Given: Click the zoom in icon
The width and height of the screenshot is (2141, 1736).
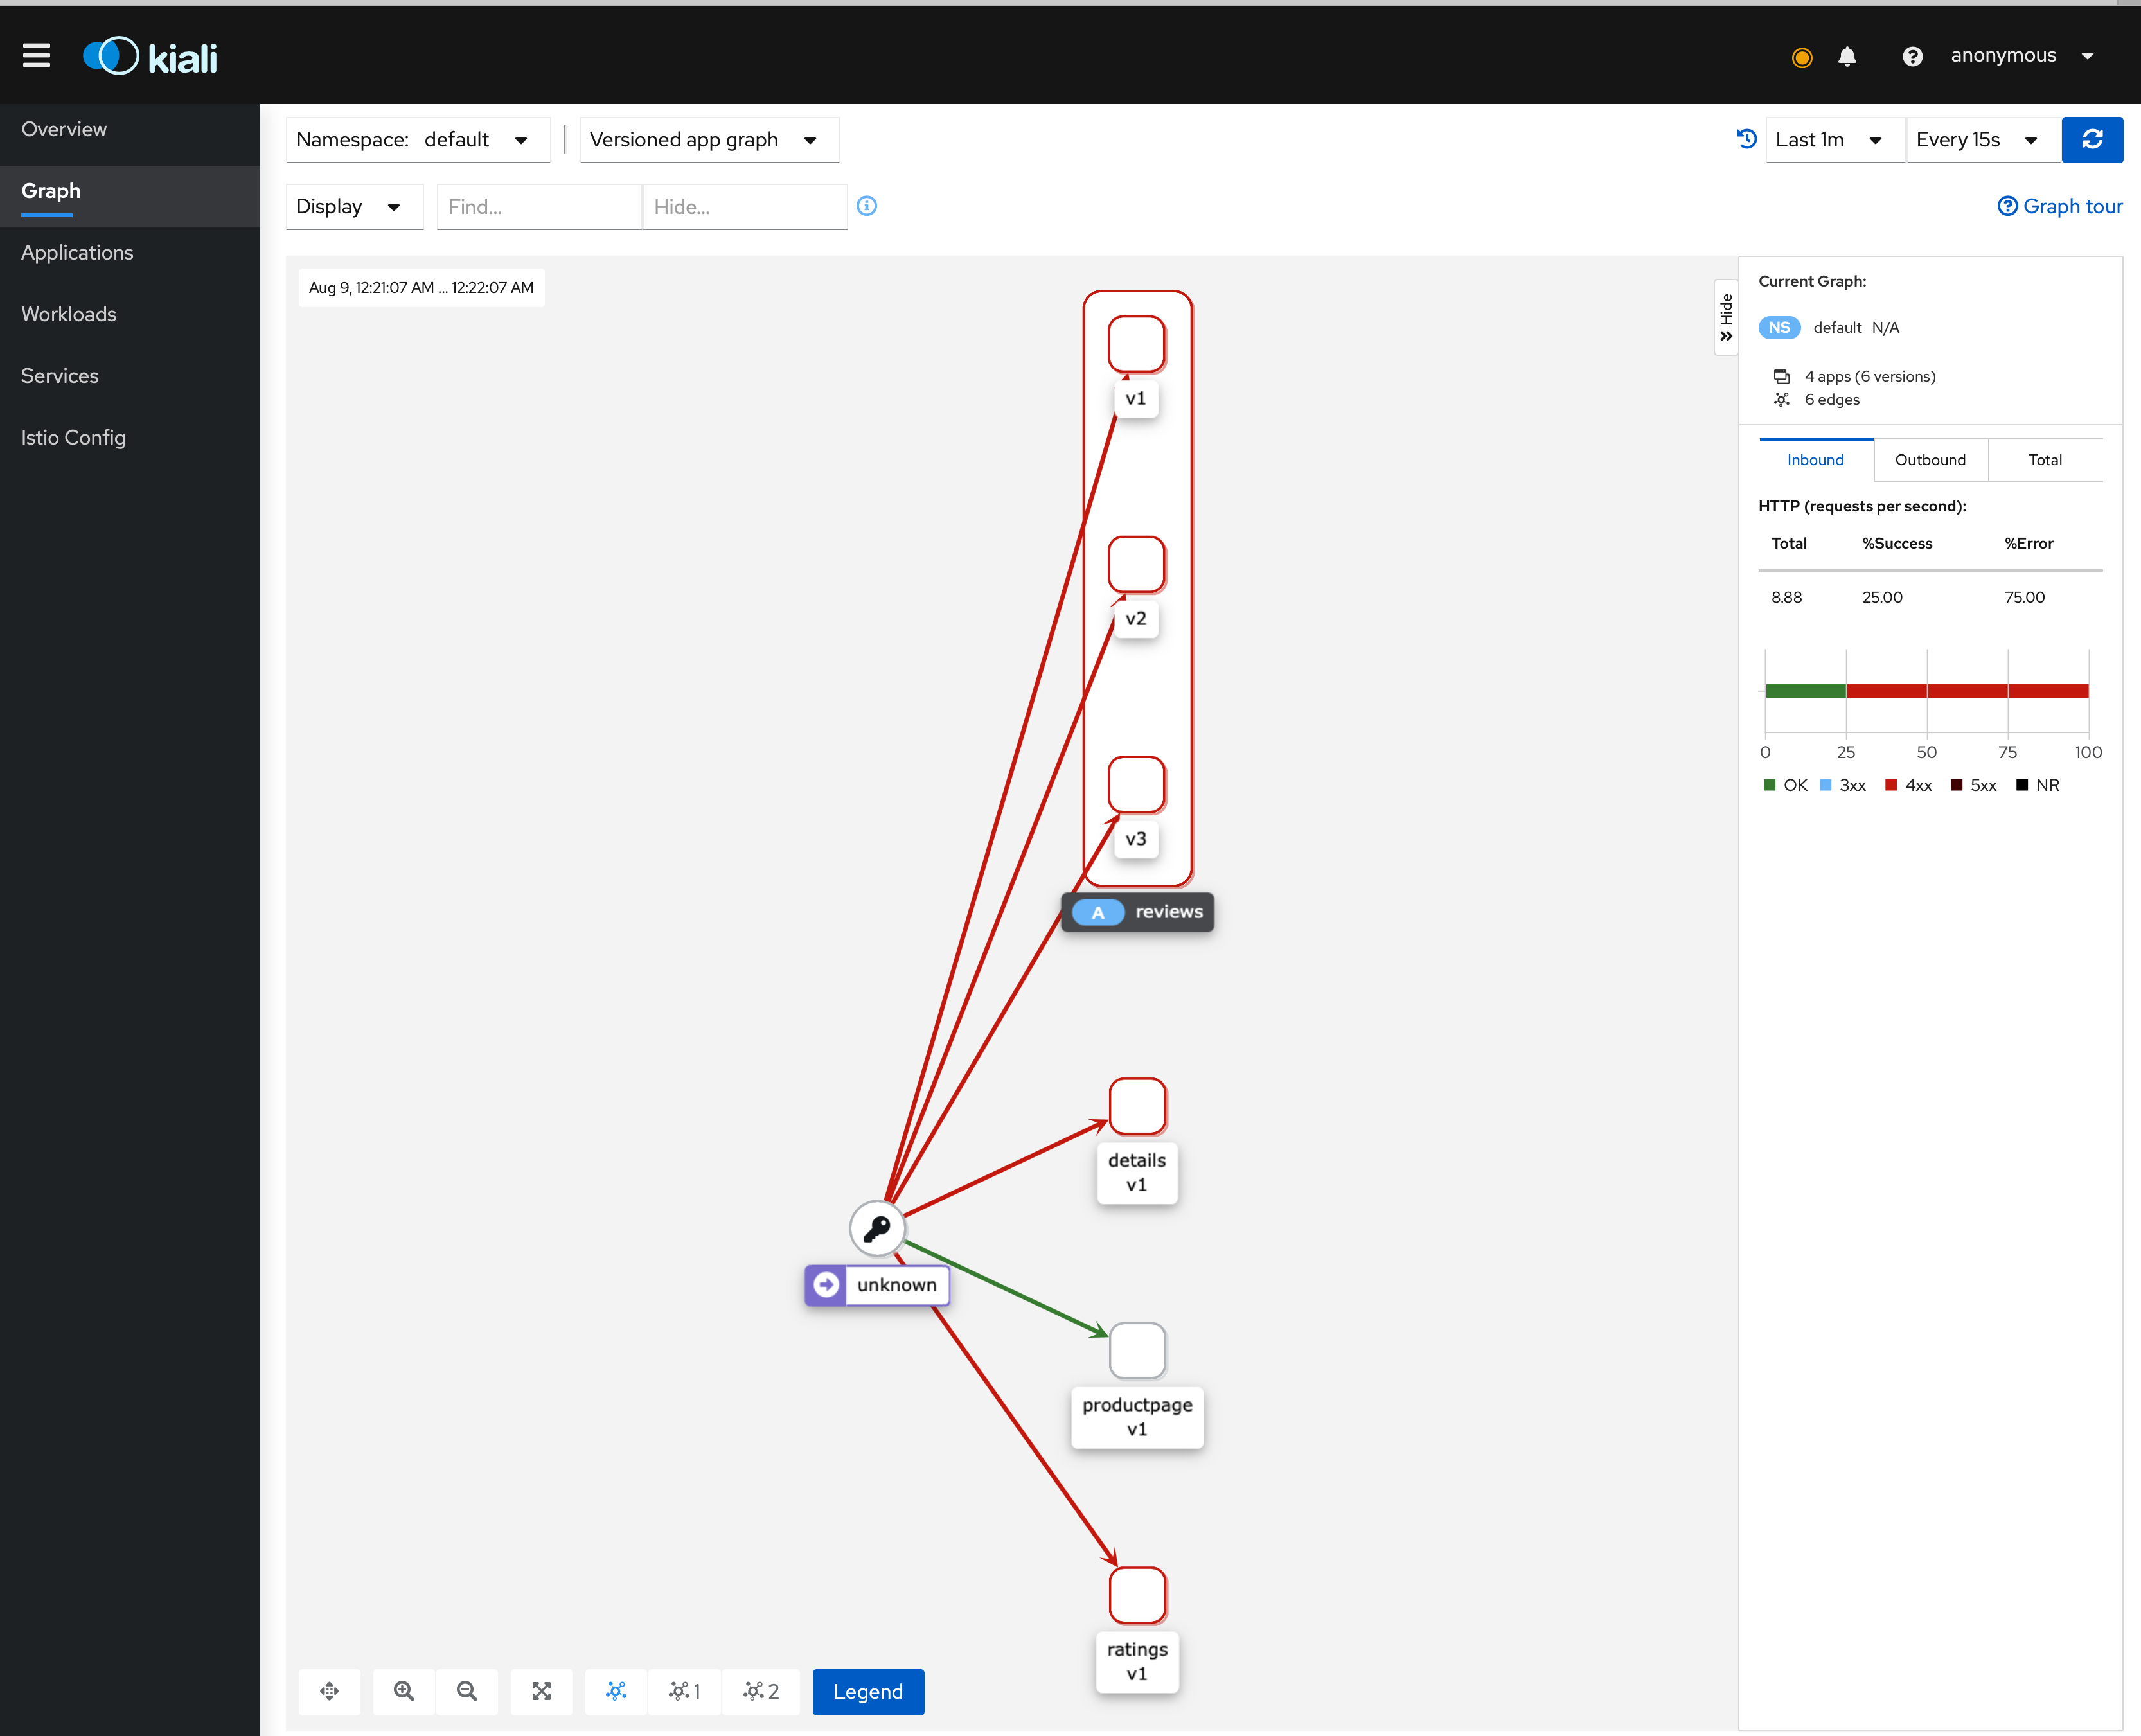Looking at the screenshot, I should tap(404, 1691).
